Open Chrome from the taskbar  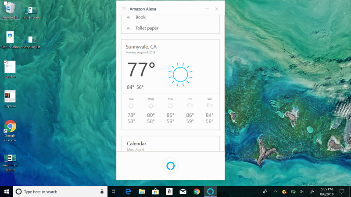click(x=197, y=192)
